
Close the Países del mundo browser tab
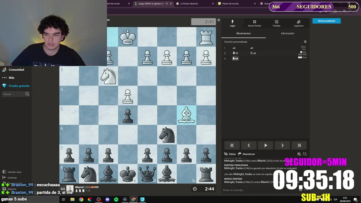tap(255, 4)
